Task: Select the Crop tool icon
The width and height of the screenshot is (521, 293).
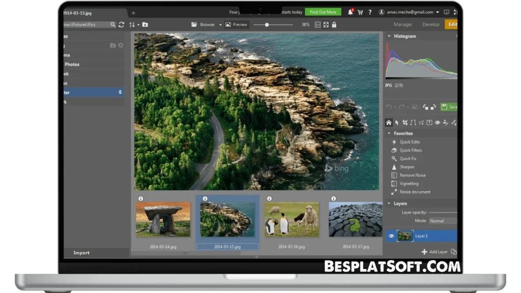Action: click(405, 123)
